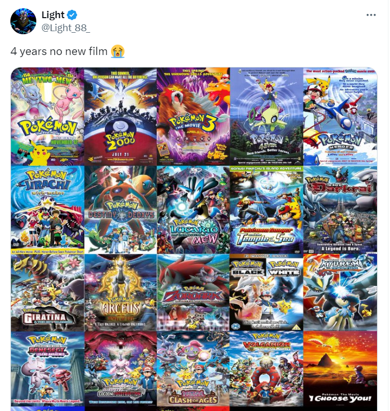Click the Hoopa Clash of Ages poster
The image size is (390, 411).
[193, 369]
